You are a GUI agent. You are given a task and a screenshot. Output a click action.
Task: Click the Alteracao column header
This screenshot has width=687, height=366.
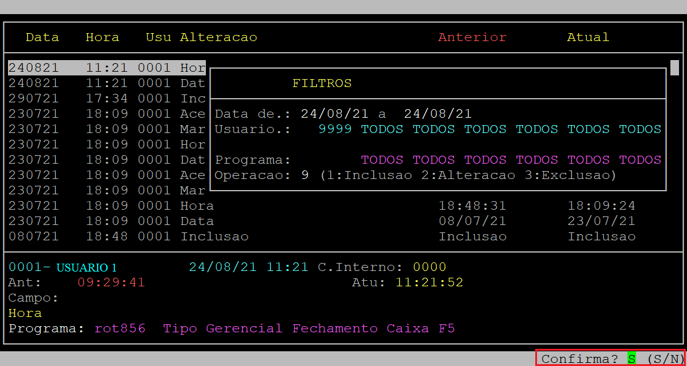click(218, 37)
